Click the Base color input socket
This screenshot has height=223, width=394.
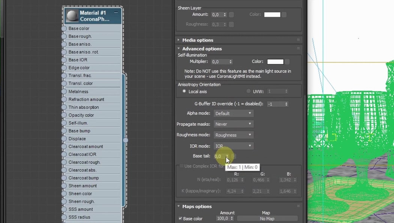click(x=64, y=28)
